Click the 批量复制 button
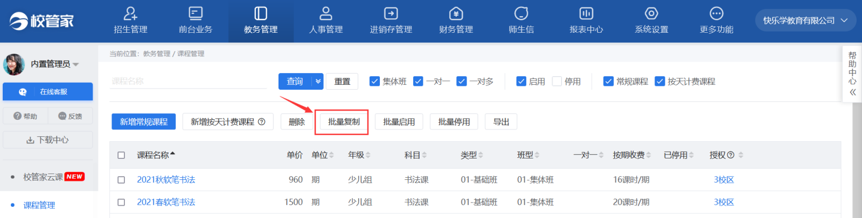The image size is (862, 218). (x=344, y=122)
